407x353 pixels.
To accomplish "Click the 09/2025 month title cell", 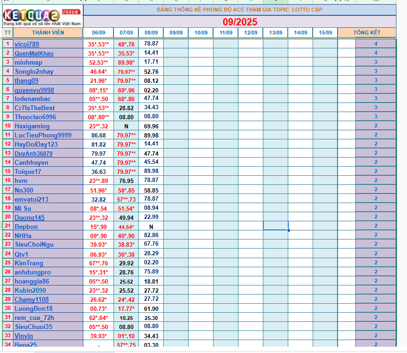I will [x=239, y=22].
